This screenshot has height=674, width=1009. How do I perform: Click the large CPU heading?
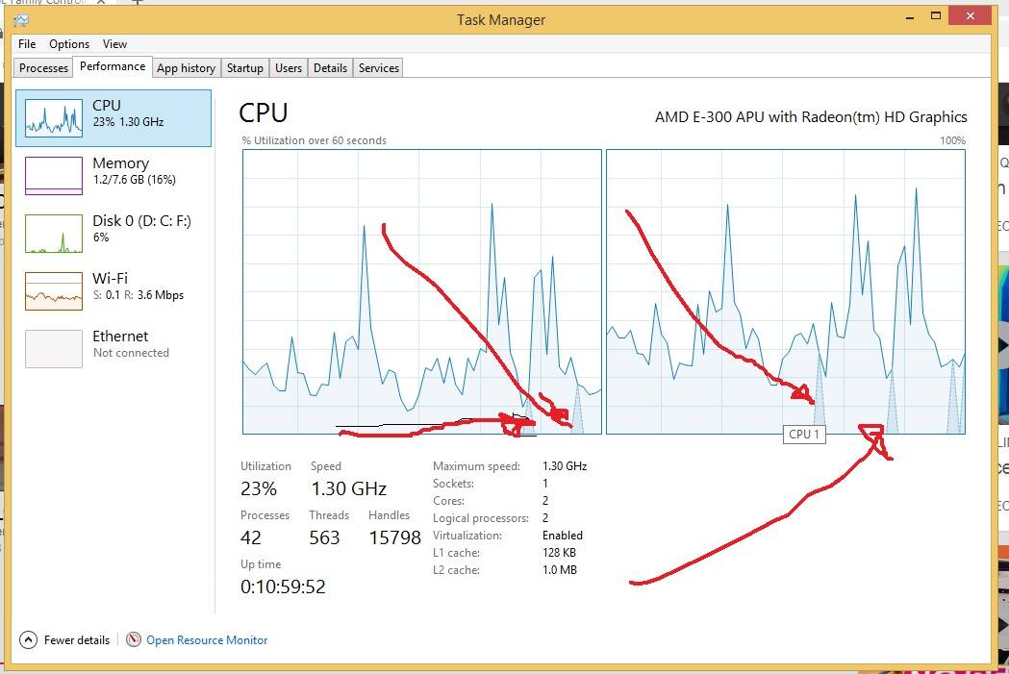[264, 112]
